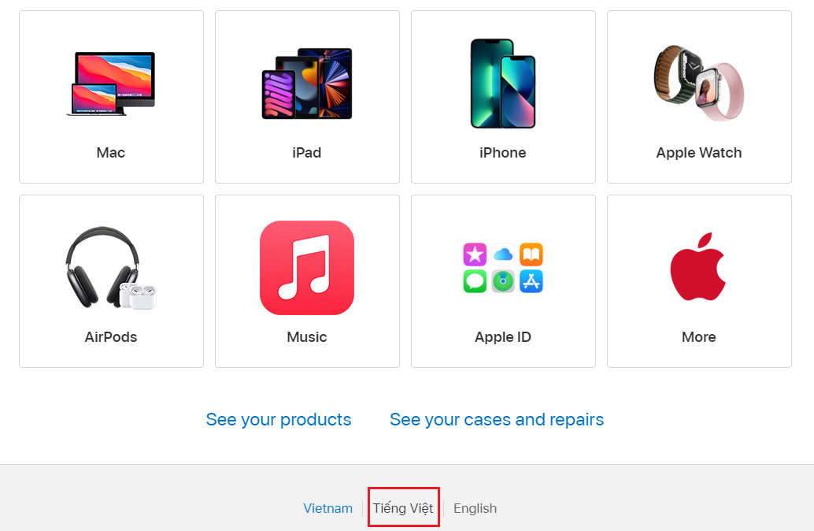Click the Apple ID app icons cluster
Viewport: 814px width, 531px height.
click(503, 268)
